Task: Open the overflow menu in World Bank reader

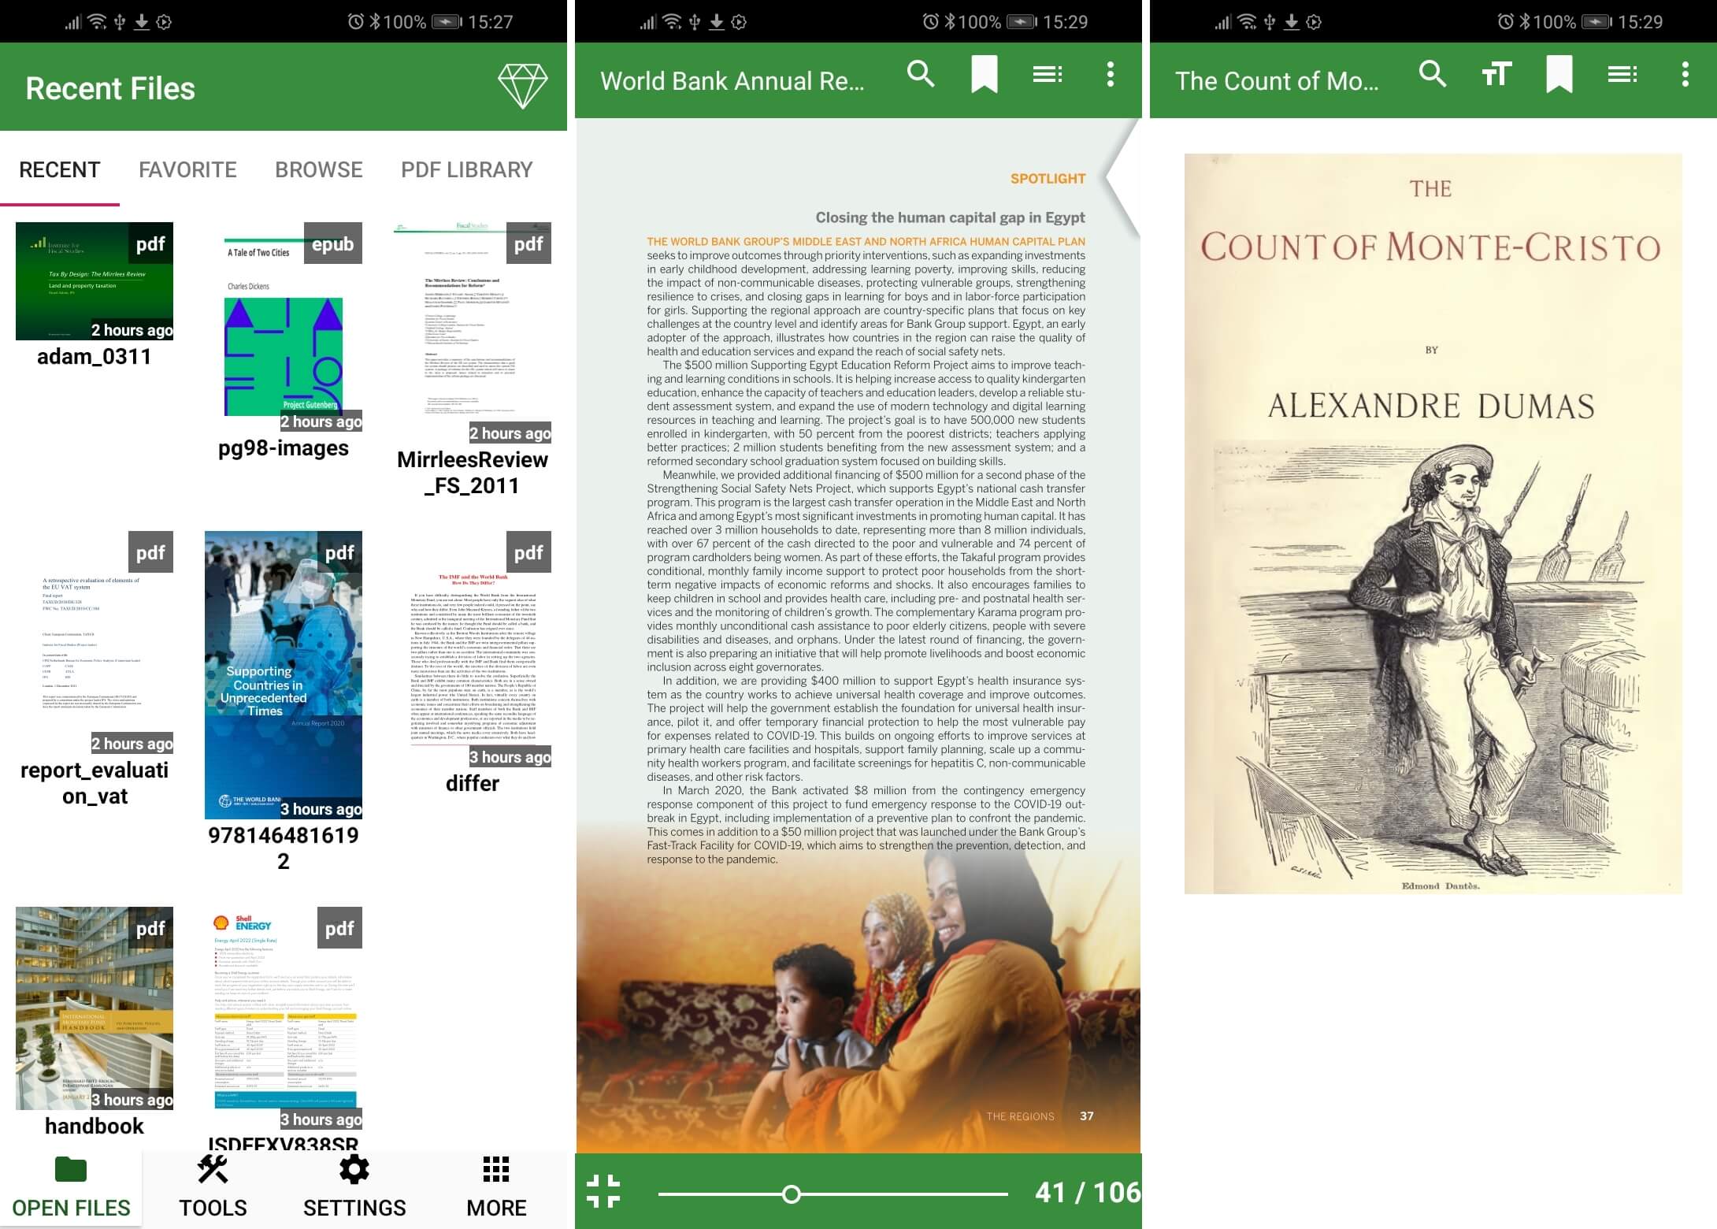Action: [1110, 75]
